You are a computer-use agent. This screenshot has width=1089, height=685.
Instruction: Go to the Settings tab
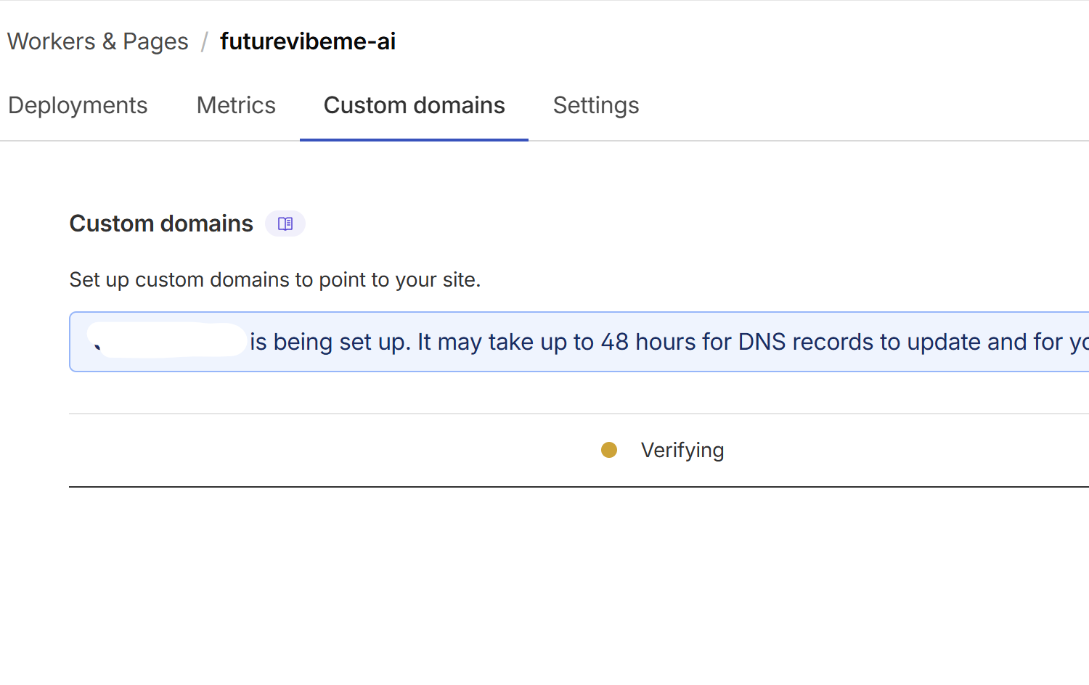point(595,106)
